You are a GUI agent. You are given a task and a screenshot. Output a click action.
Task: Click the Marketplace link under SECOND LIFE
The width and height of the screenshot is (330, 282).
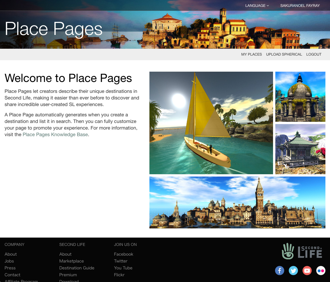coord(72,261)
